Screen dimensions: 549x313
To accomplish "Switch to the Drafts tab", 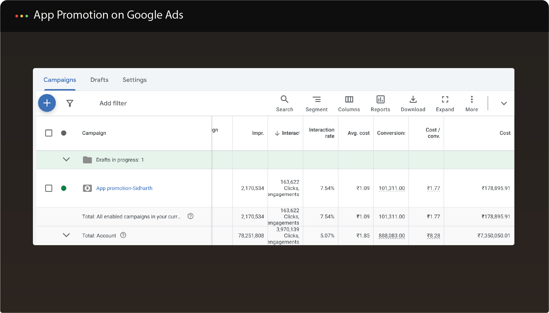I will [x=99, y=80].
